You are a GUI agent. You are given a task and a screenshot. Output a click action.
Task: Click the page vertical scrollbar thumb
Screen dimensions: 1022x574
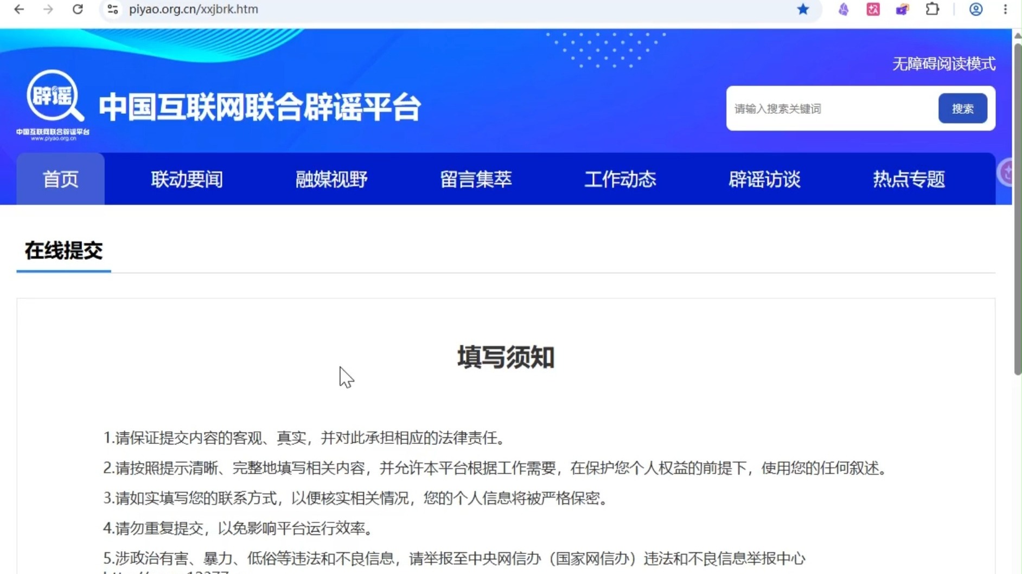coord(1017,209)
